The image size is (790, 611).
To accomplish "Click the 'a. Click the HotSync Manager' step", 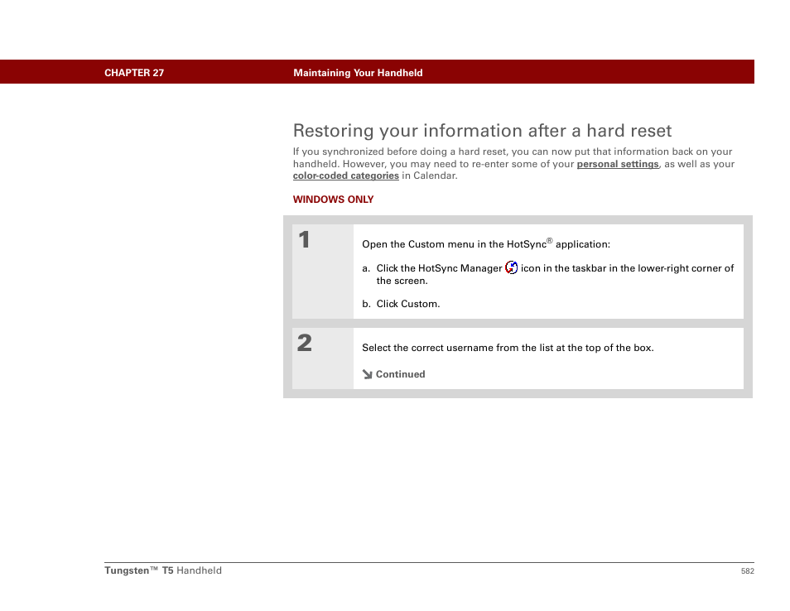I will tap(547, 274).
